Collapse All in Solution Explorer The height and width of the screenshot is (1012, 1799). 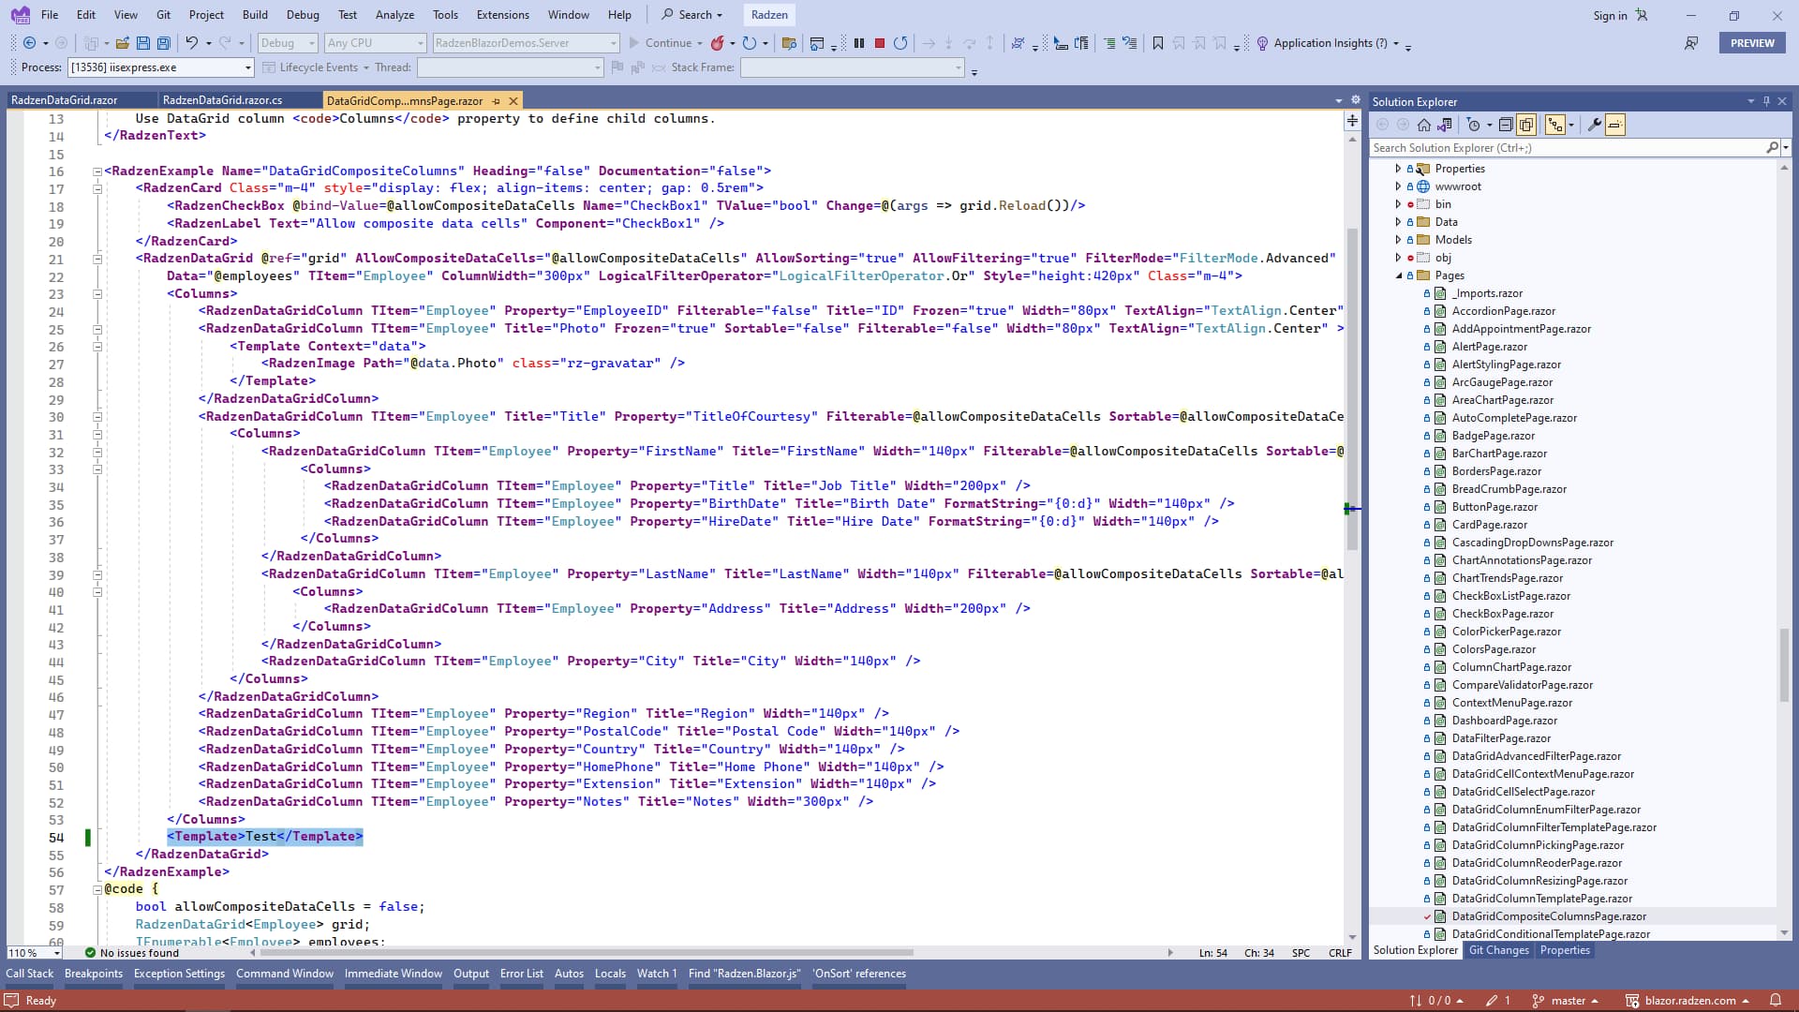tap(1506, 125)
